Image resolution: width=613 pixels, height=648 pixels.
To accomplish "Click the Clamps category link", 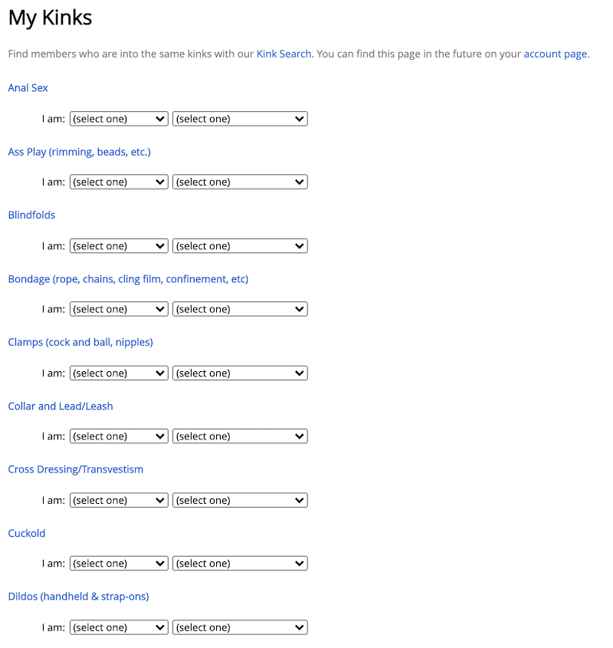I will [x=80, y=343].
